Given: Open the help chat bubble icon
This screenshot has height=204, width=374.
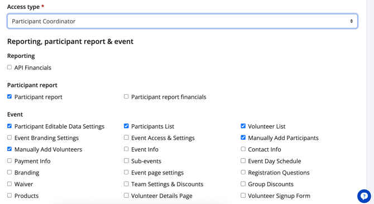Looking at the screenshot, I should (364, 196).
